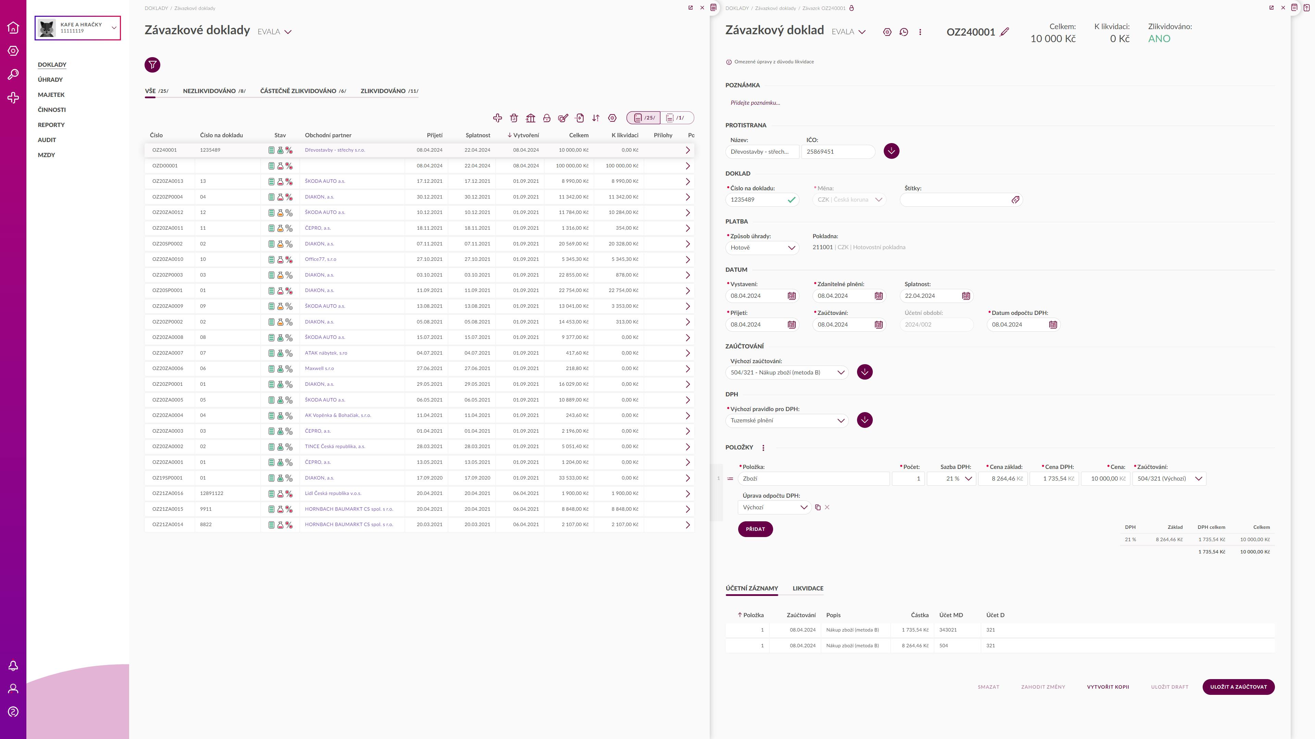This screenshot has height=739, width=1315.
Task: Click the bank payment icon in the list toolbar
Action: point(530,118)
